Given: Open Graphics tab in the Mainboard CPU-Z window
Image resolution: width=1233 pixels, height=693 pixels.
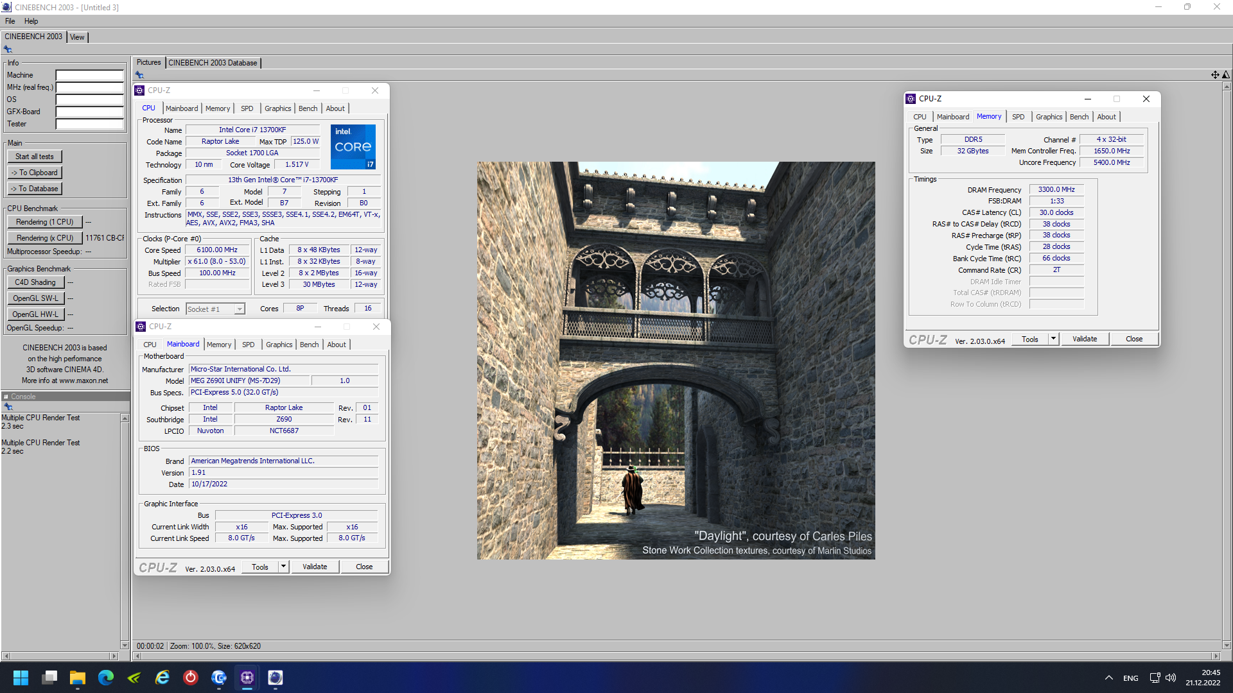Looking at the screenshot, I should [x=279, y=345].
